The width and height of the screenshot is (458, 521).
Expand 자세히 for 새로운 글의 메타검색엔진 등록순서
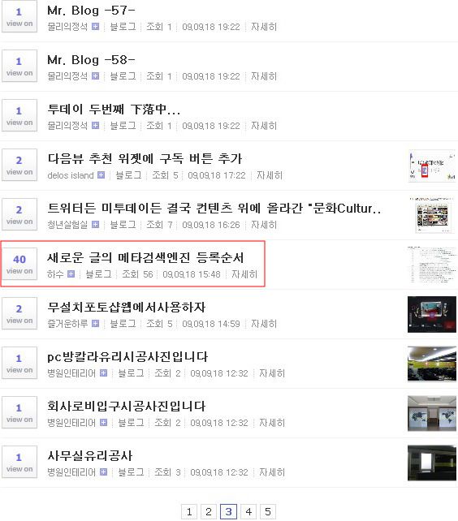click(x=244, y=274)
